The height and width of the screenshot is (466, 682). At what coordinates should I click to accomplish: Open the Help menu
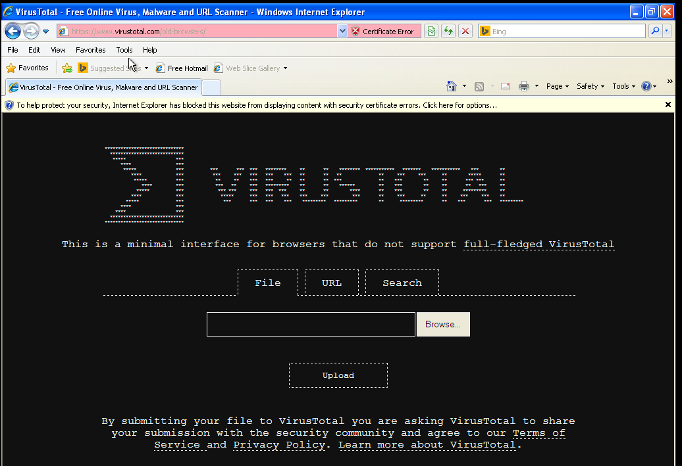coord(149,50)
